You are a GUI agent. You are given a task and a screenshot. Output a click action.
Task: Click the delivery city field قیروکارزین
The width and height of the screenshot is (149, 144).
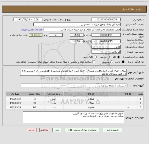click(106, 52)
